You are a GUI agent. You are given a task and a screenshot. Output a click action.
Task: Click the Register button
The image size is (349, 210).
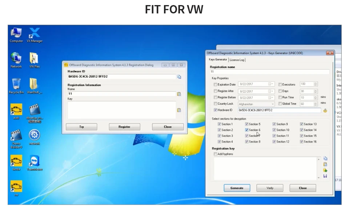point(124,127)
